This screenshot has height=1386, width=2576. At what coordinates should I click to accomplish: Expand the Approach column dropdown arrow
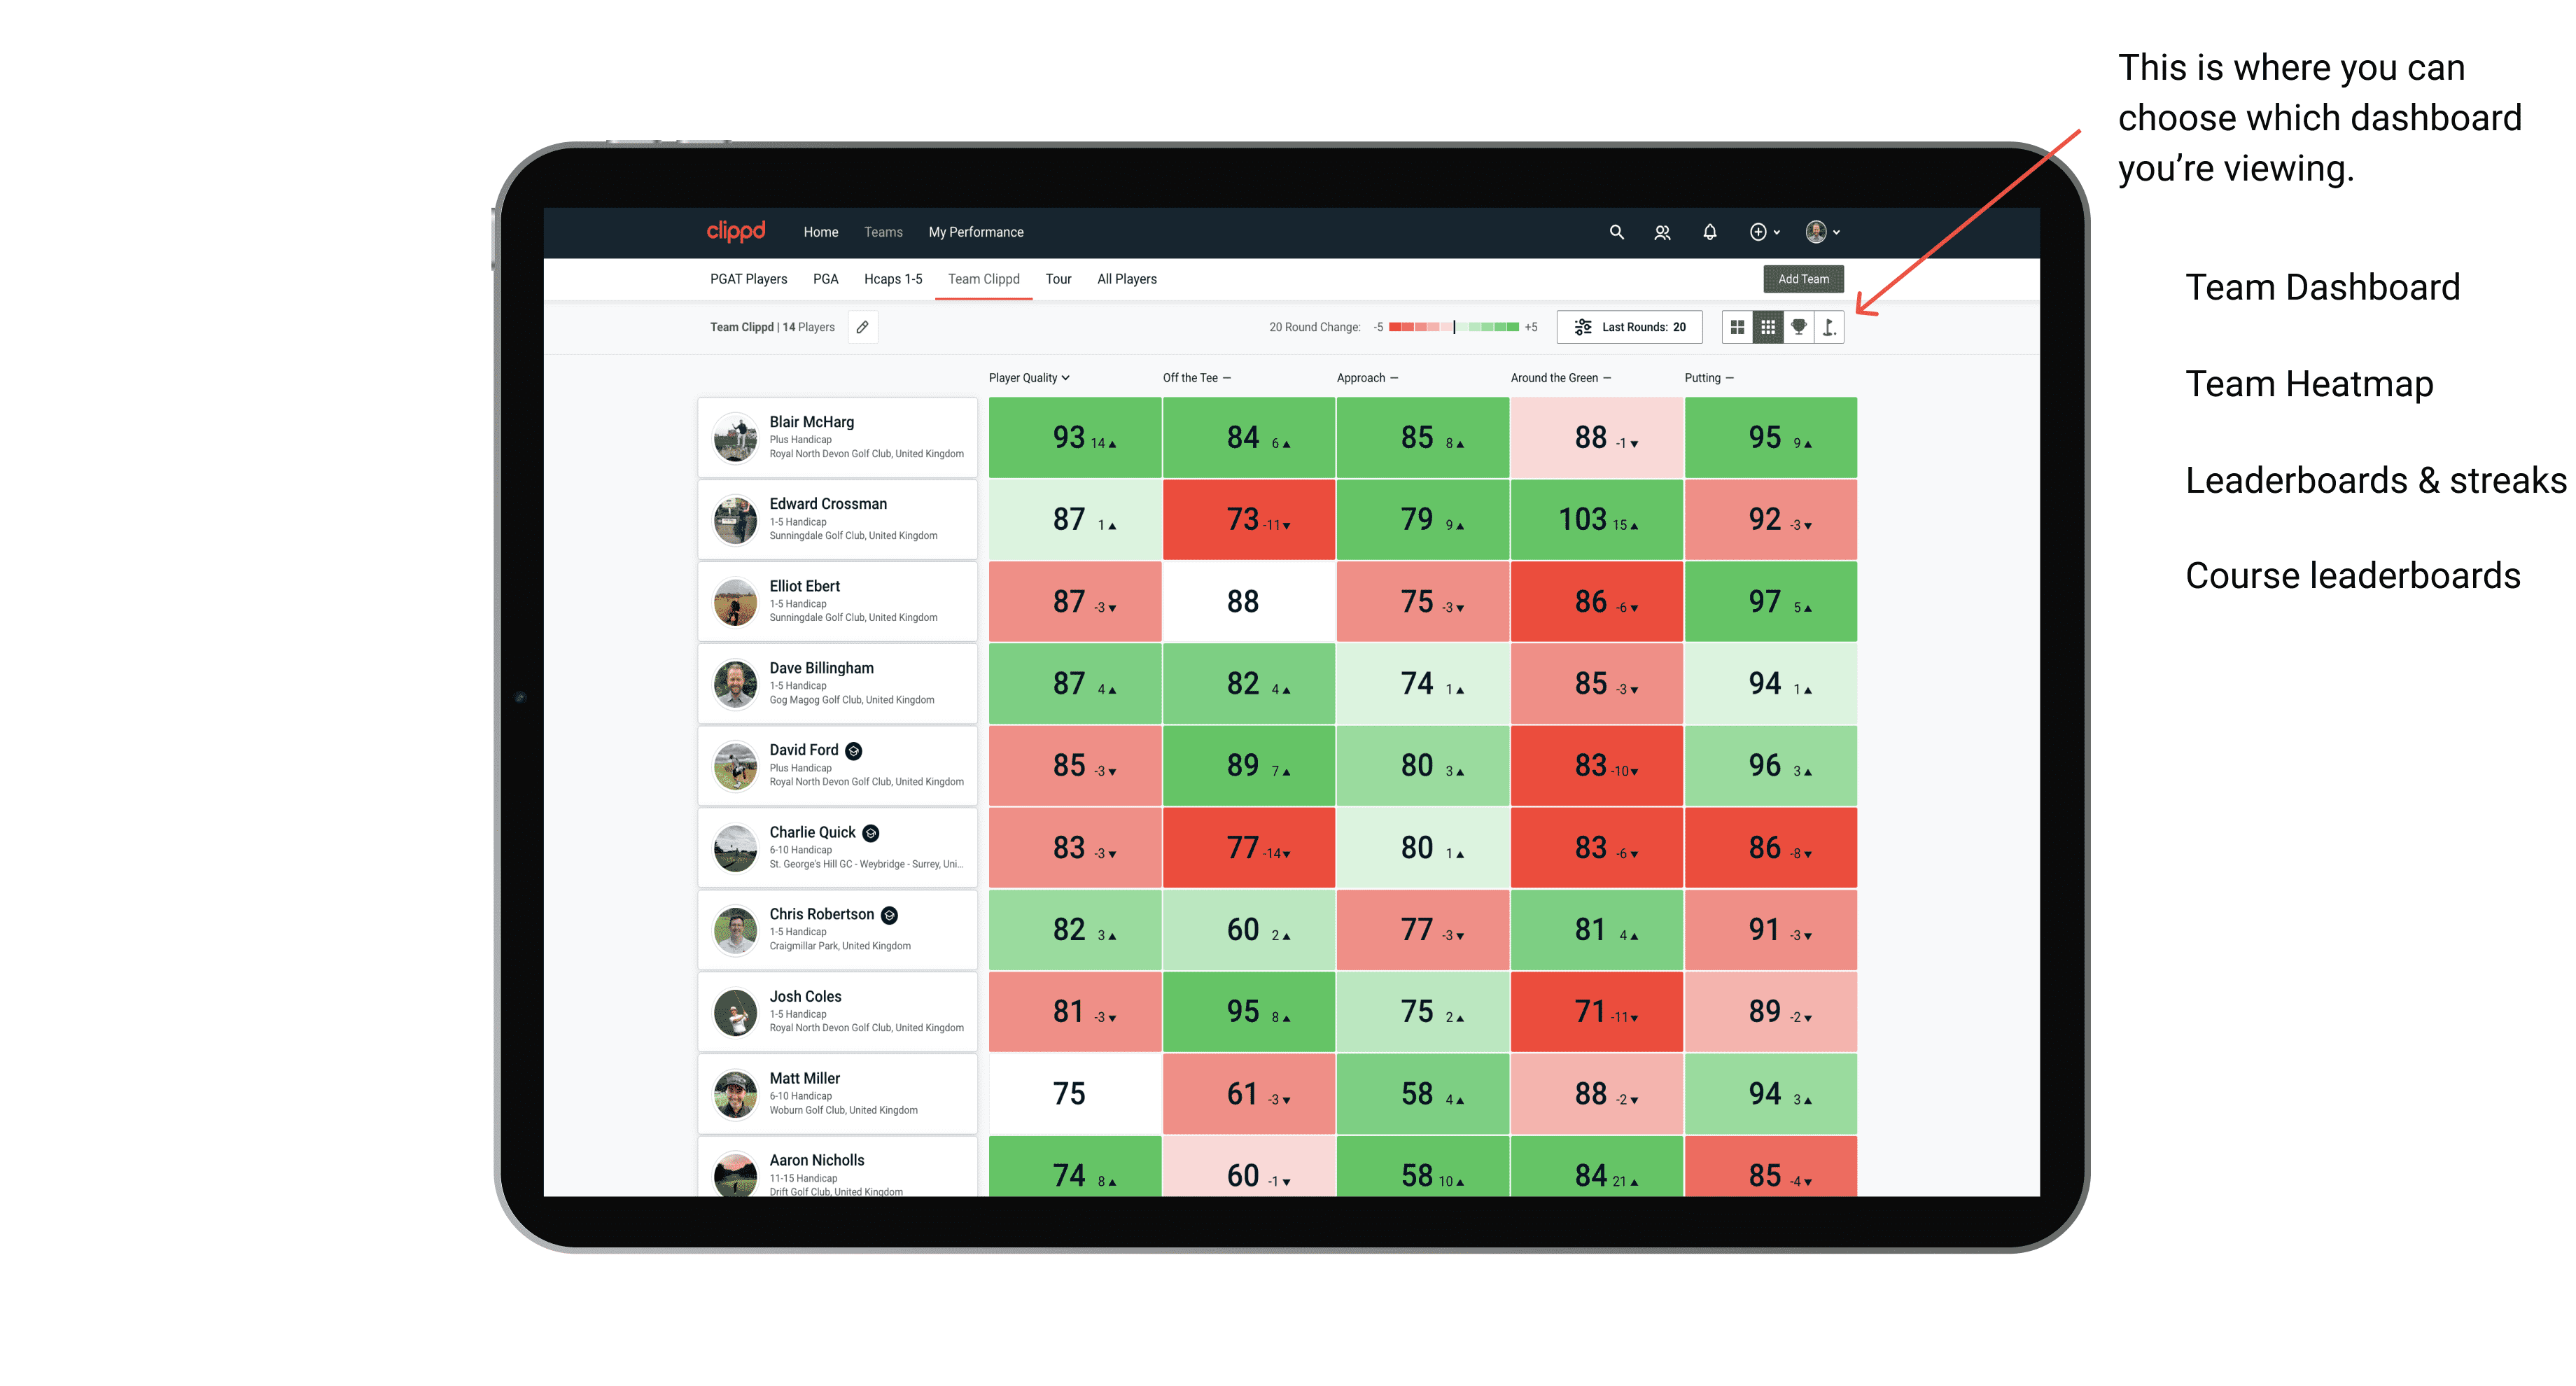[x=1399, y=377]
